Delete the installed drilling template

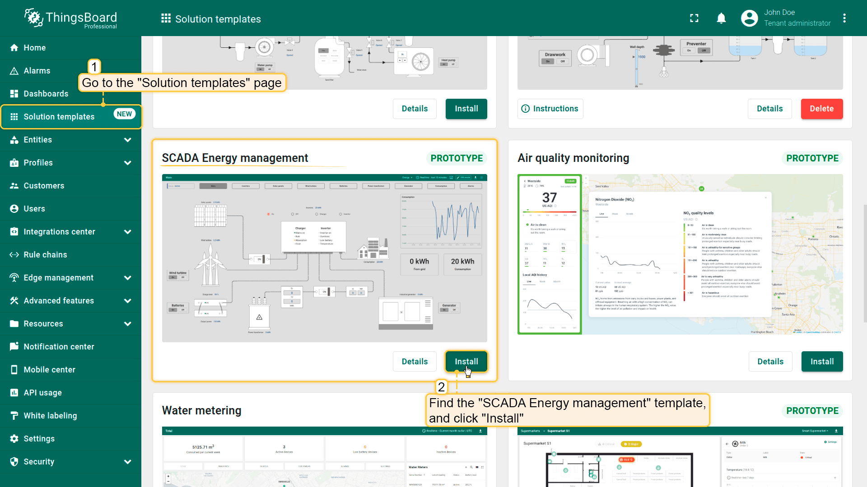coord(821,109)
